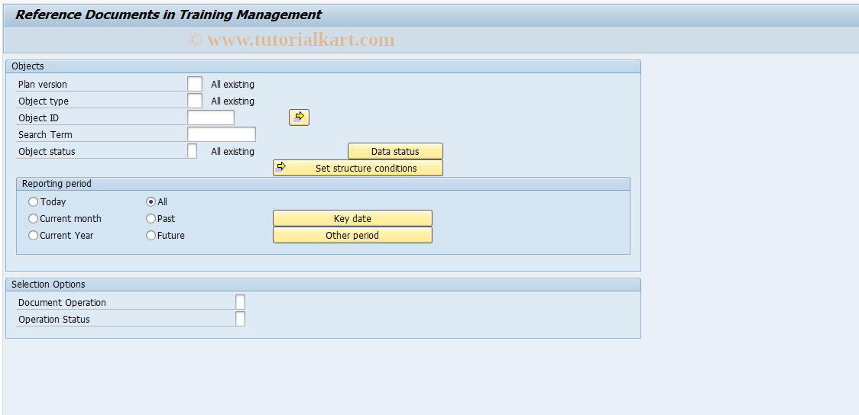
Task: Click 'All existing' text beside Object type
Action: coord(232,101)
